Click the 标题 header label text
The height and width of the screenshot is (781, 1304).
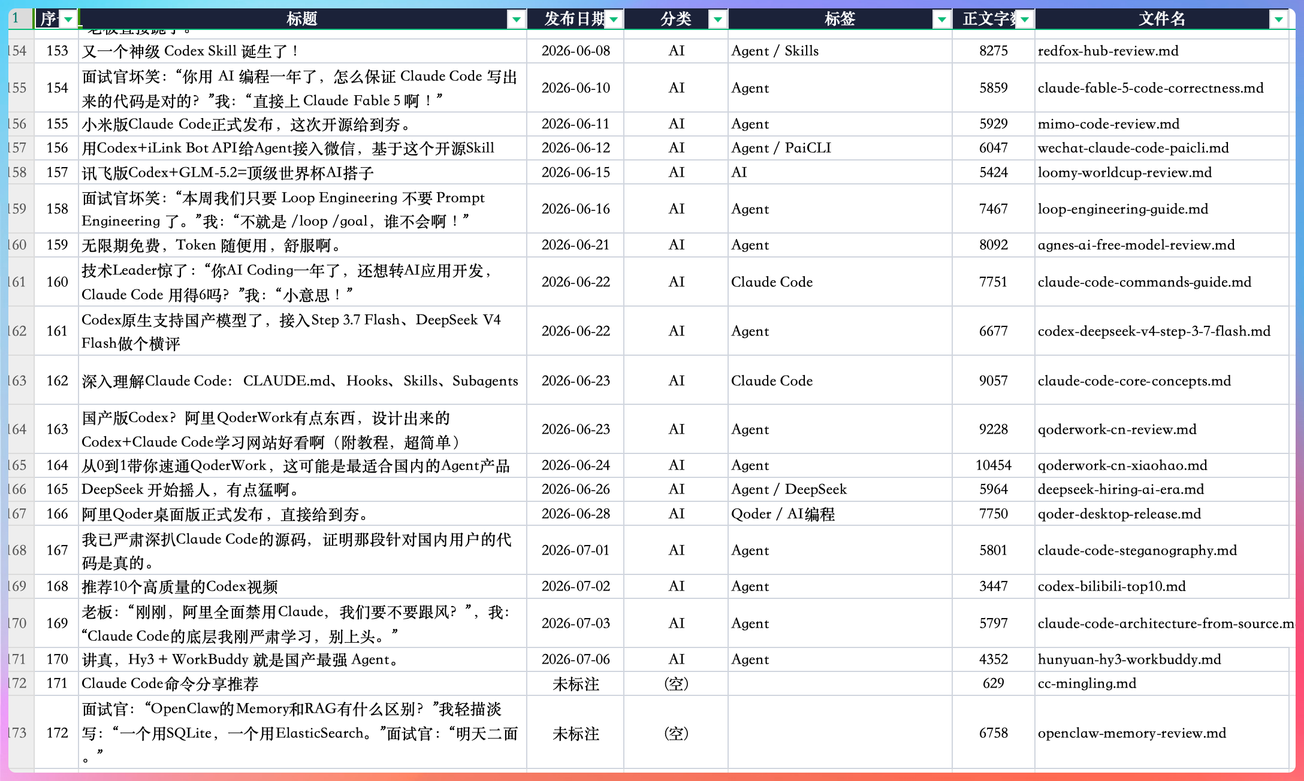pyautogui.click(x=301, y=19)
